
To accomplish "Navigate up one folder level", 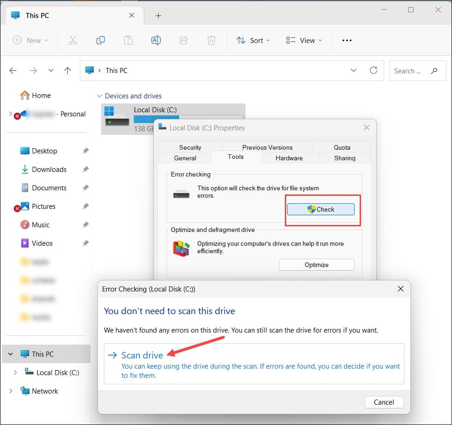I will pyautogui.click(x=68, y=71).
